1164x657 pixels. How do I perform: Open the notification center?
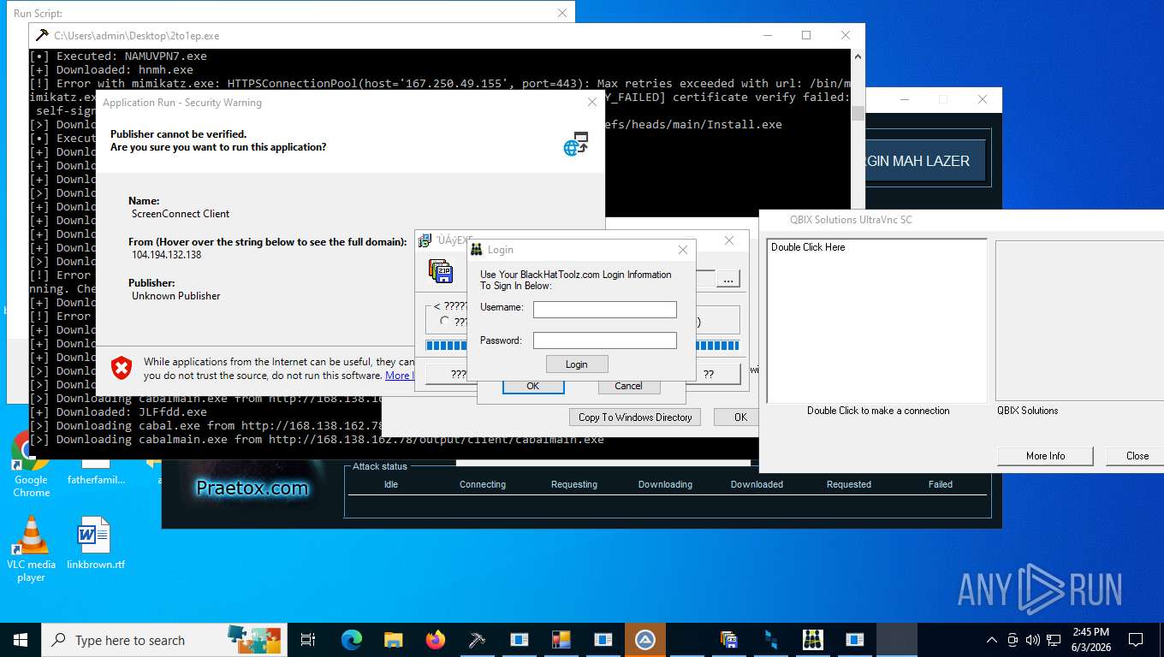click(1136, 640)
